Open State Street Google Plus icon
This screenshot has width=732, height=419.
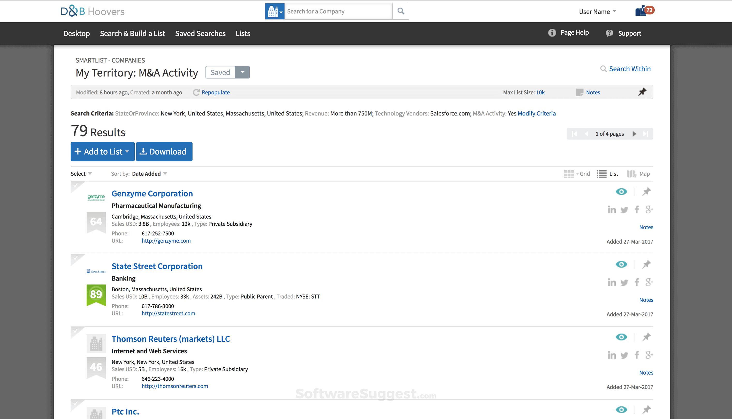click(x=649, y=282)
